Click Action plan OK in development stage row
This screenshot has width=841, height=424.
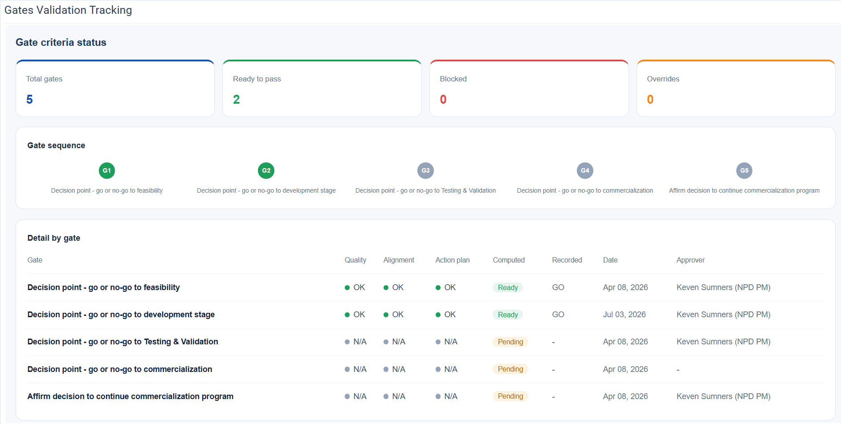[446, 315]
